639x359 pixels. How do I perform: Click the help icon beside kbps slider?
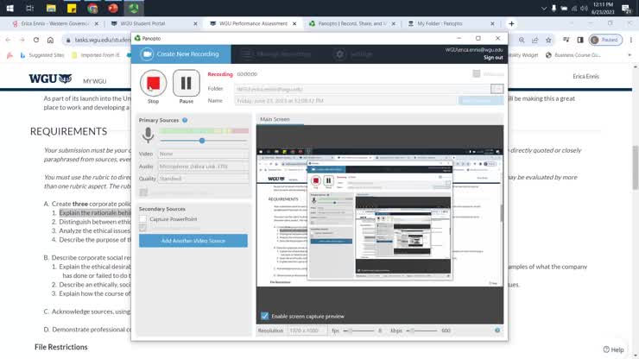497,331
